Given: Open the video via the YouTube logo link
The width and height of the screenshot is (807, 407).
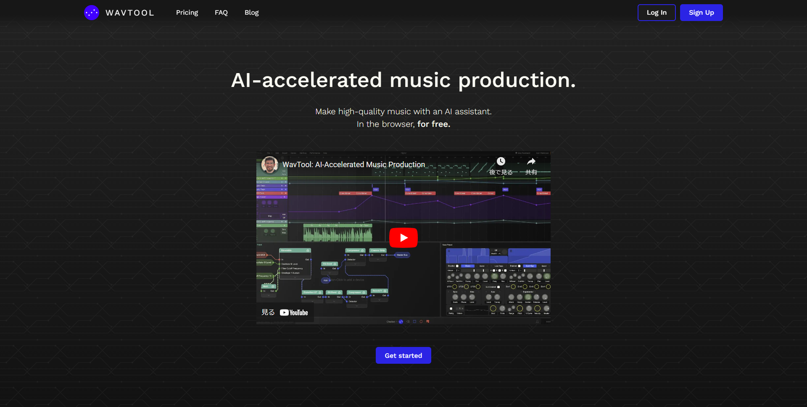Looking at the screenshot, I should (294, 312).
